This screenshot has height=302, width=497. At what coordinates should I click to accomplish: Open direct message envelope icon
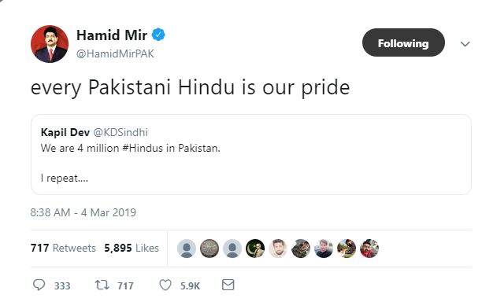(228, 285)
